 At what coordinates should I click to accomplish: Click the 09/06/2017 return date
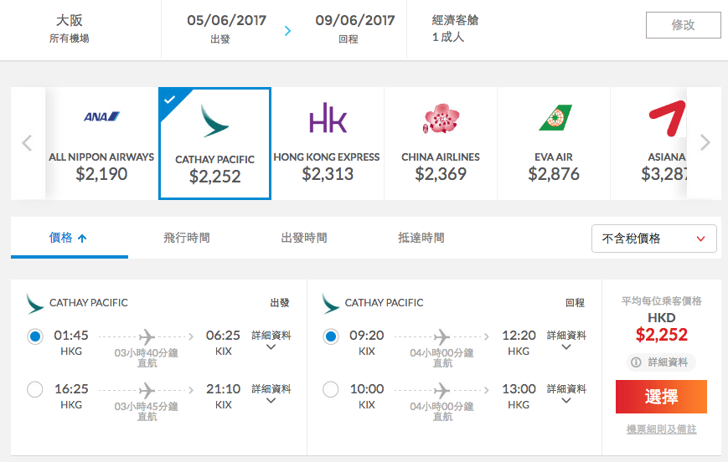[355, 20]
